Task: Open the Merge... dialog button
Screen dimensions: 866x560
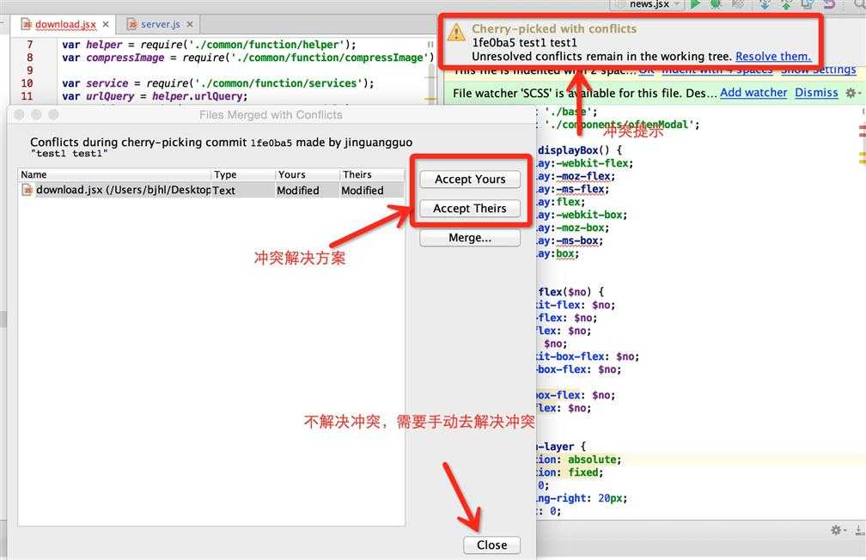Action: coord(469,237)
